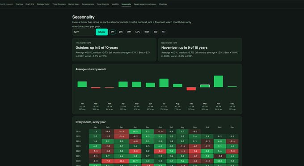Screen dimensions: 304x166
Task: Choose the AAPL ticker chip
Action: [x=137, y=32]
